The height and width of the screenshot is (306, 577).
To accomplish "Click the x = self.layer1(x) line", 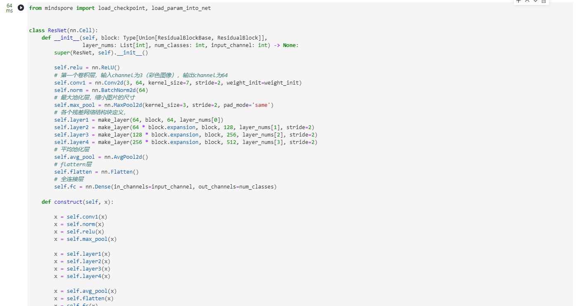I will tap(82, 254).
